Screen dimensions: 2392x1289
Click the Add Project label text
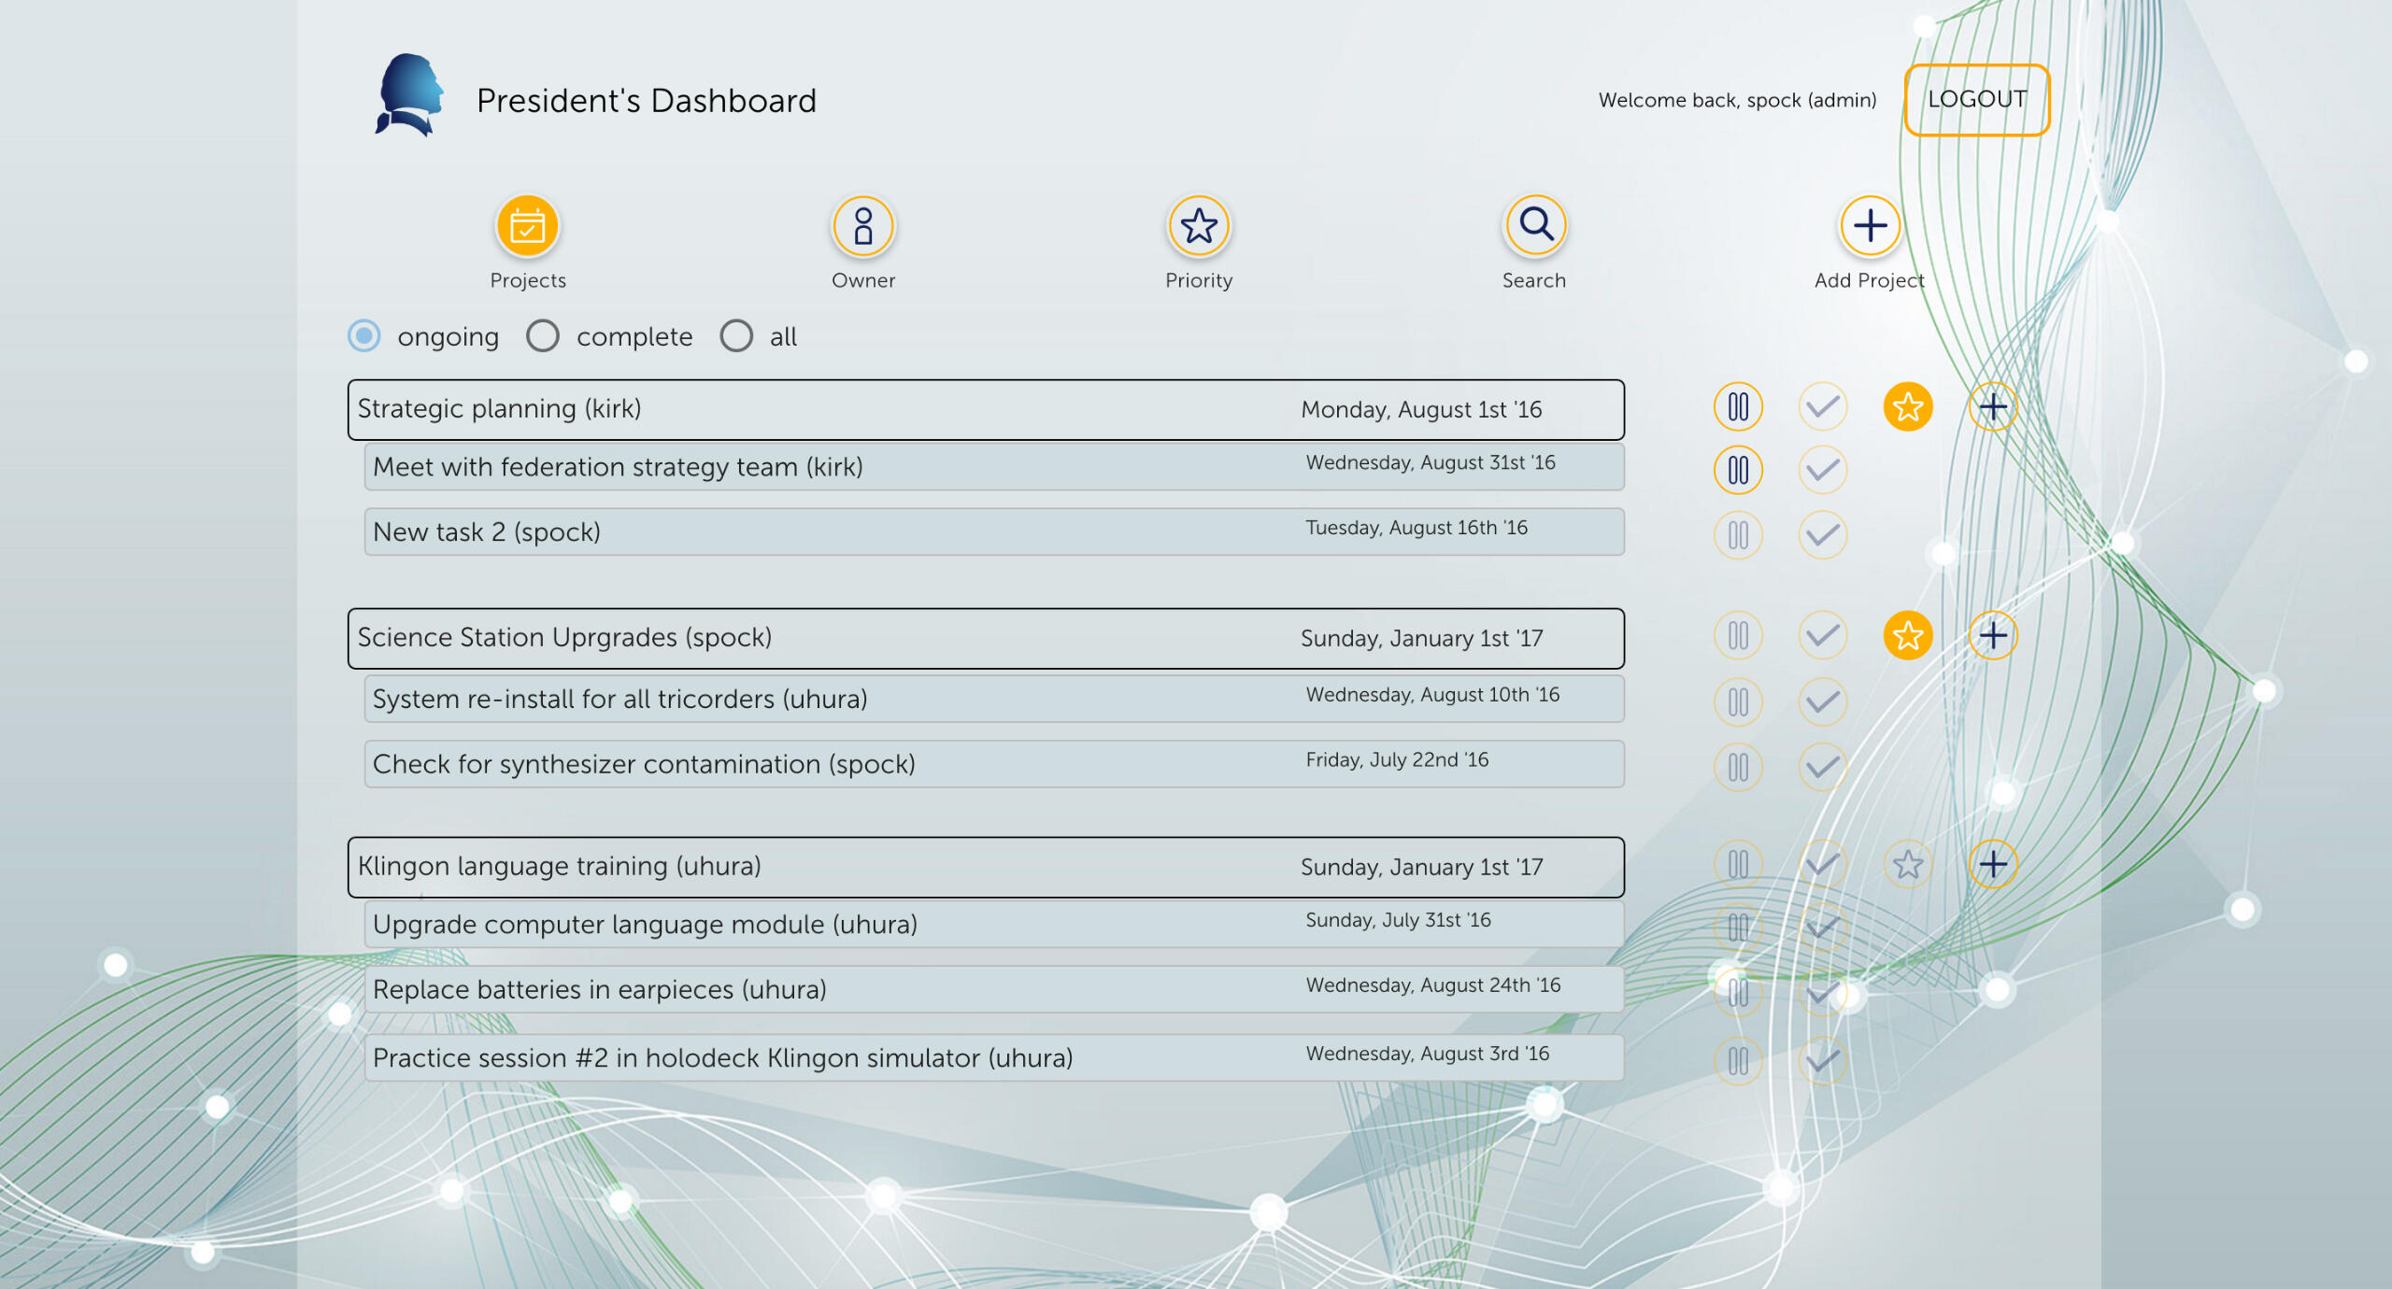click(1870, 280)
